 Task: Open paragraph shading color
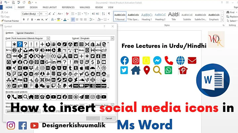pyautogui.click(x=99, y=19)
